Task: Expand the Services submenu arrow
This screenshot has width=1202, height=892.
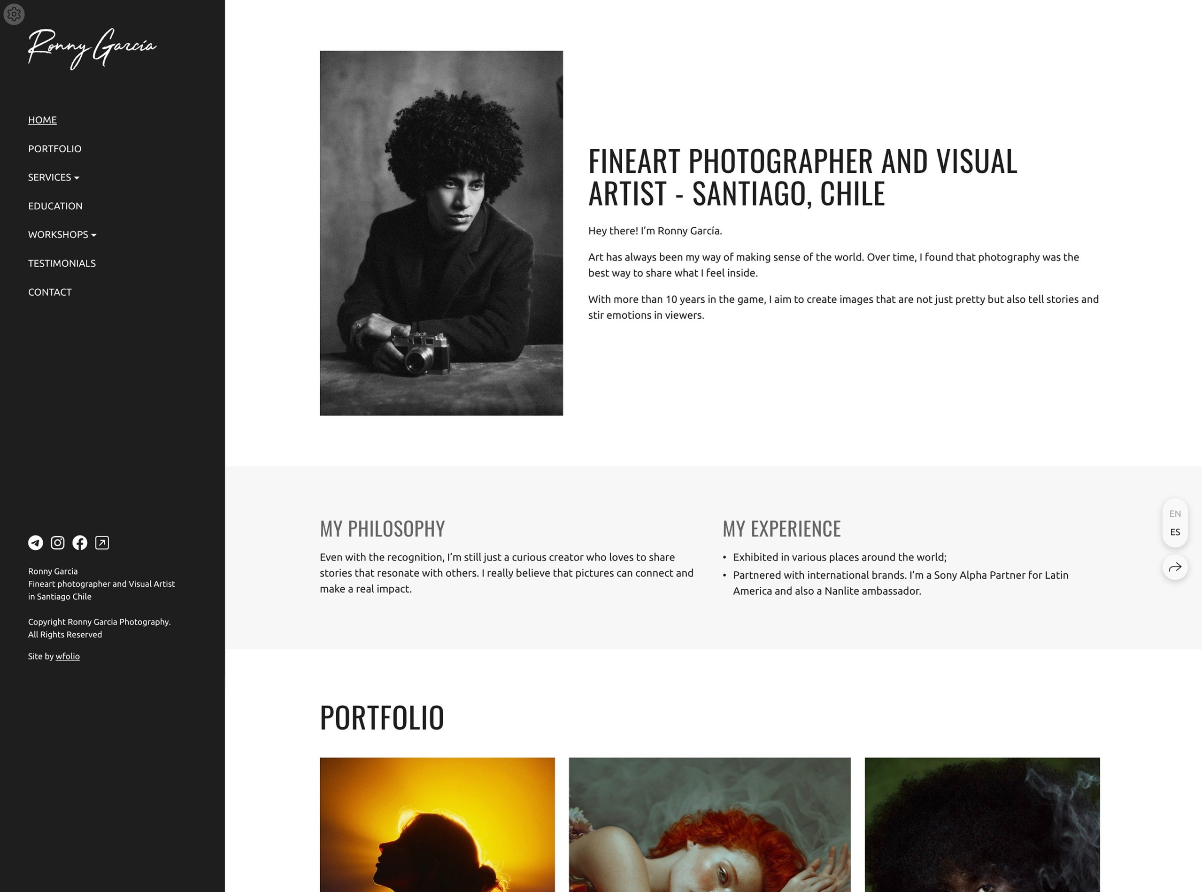Action: pyautogui.click(x=77, y=177)
